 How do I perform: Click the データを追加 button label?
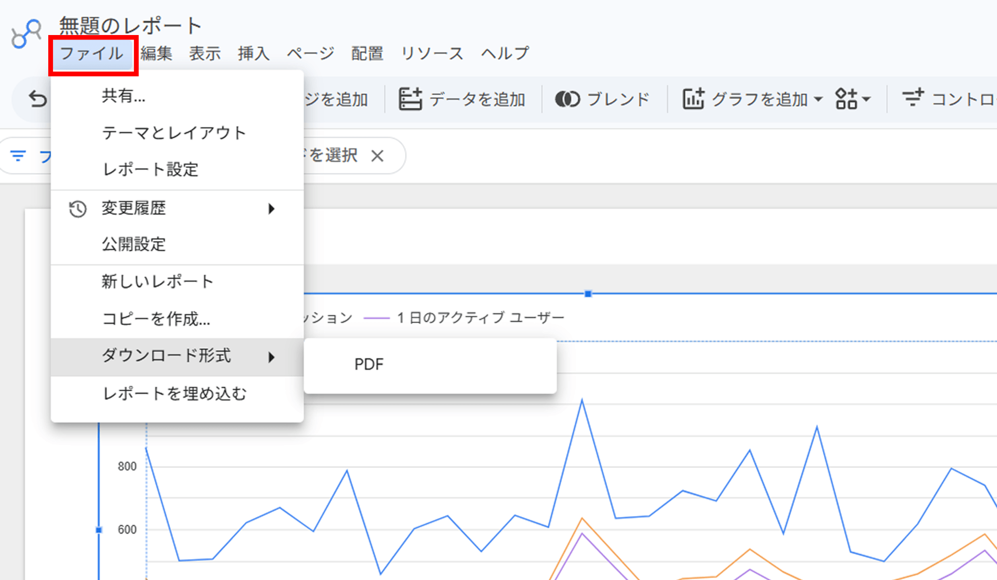click(478, 99)
